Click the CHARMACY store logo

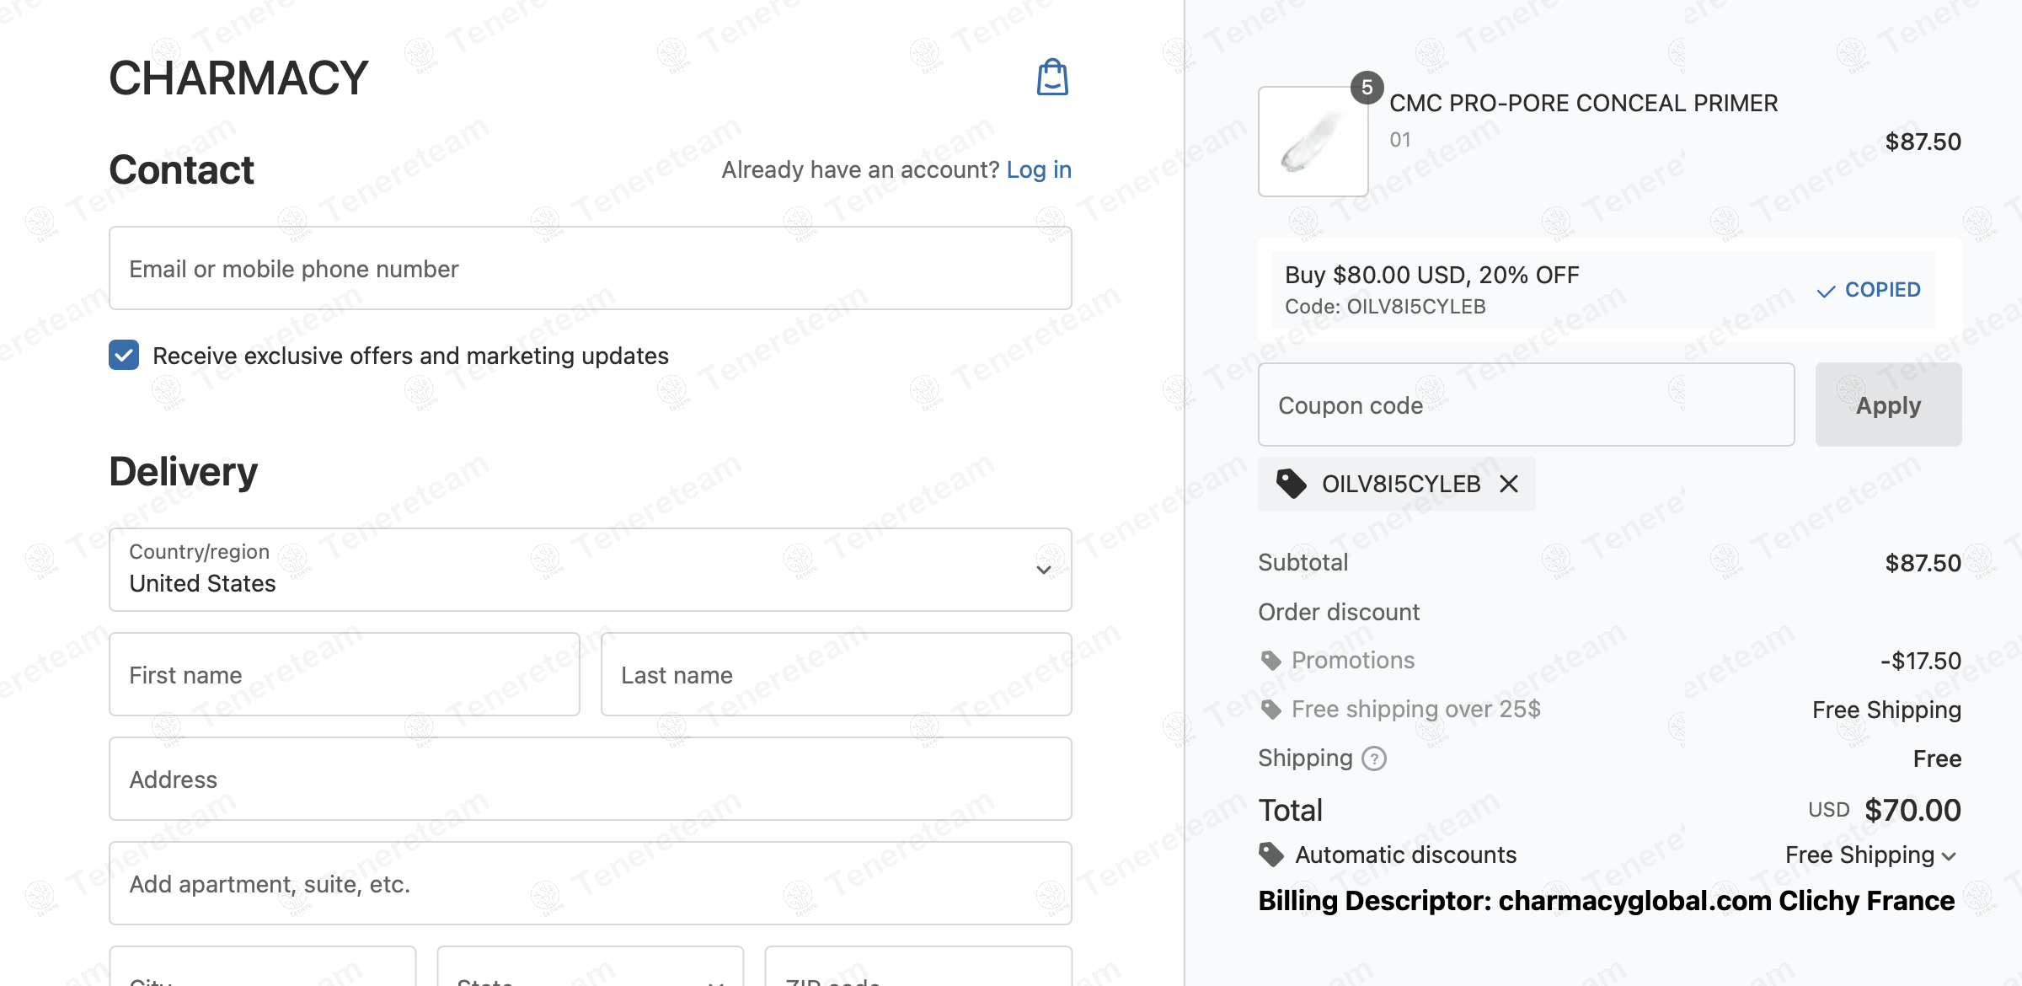point(238,78)
